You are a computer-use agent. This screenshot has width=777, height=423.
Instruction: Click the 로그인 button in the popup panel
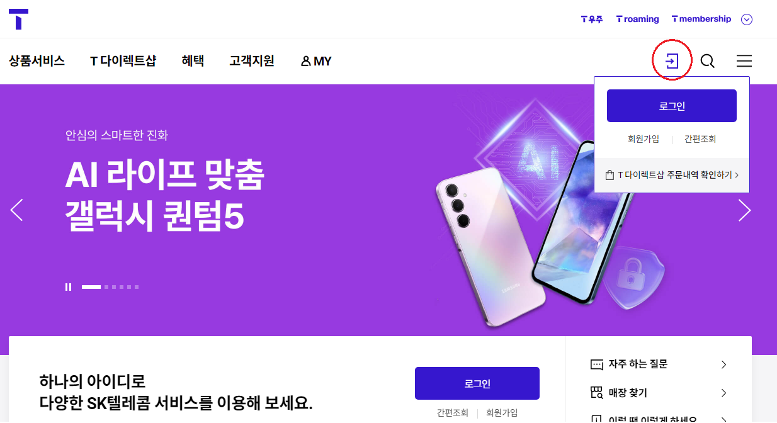click(x=672, y=106)
